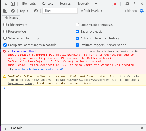Image resolution: width=146 pixels, height=131 pixels.
Task: Clear the console with the ban icon
Action: (x=13, y=11)
